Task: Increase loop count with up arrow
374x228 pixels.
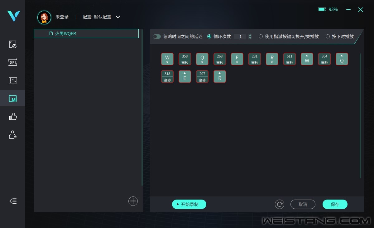Action: point(250,35)
